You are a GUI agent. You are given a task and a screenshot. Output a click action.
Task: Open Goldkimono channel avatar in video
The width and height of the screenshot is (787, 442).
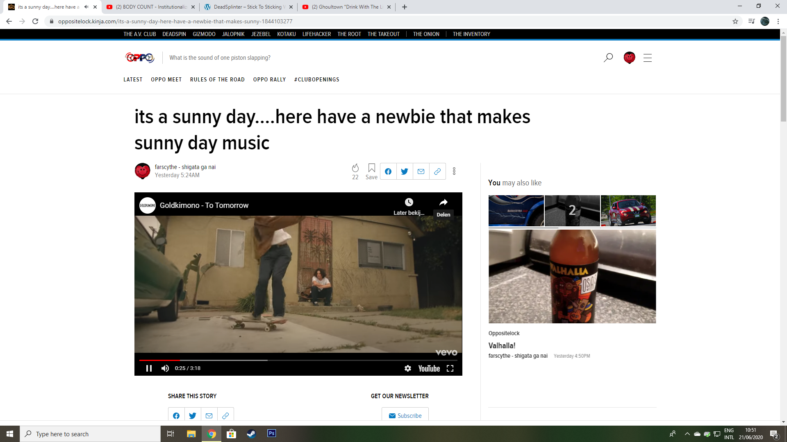pos(148,205)
